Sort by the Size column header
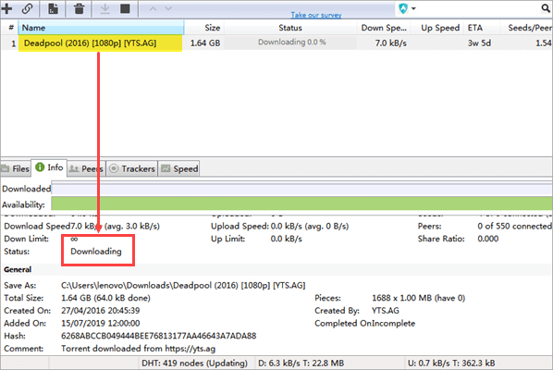Image resolution: width=553 pixels, height=370 pixels. coord(204,28)
